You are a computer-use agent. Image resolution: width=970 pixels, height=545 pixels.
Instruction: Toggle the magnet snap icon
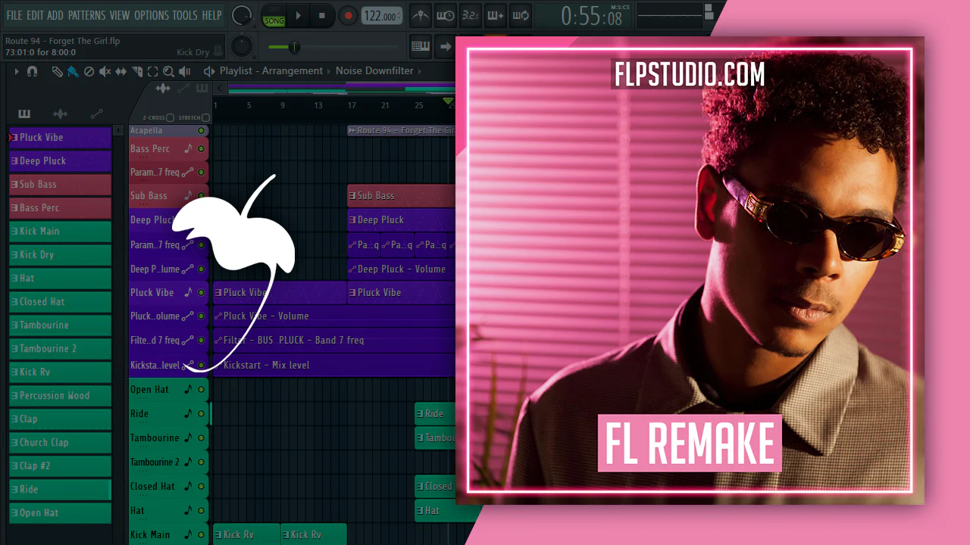click(x=32, y=71)
